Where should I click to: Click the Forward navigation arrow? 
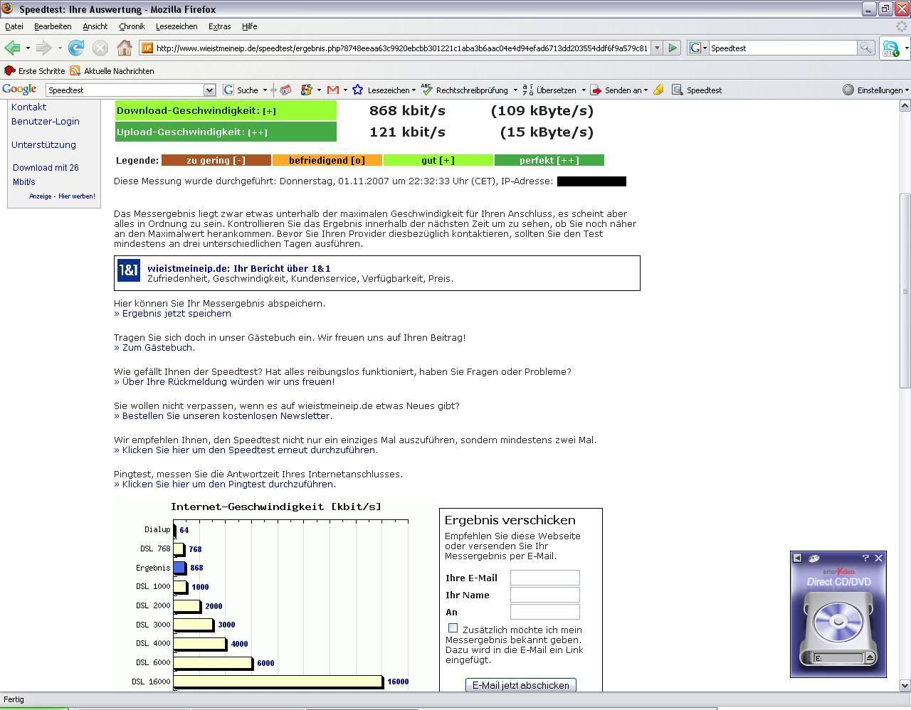pos(43,48)
